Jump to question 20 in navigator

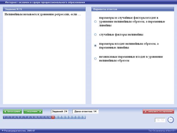[70, 117]
